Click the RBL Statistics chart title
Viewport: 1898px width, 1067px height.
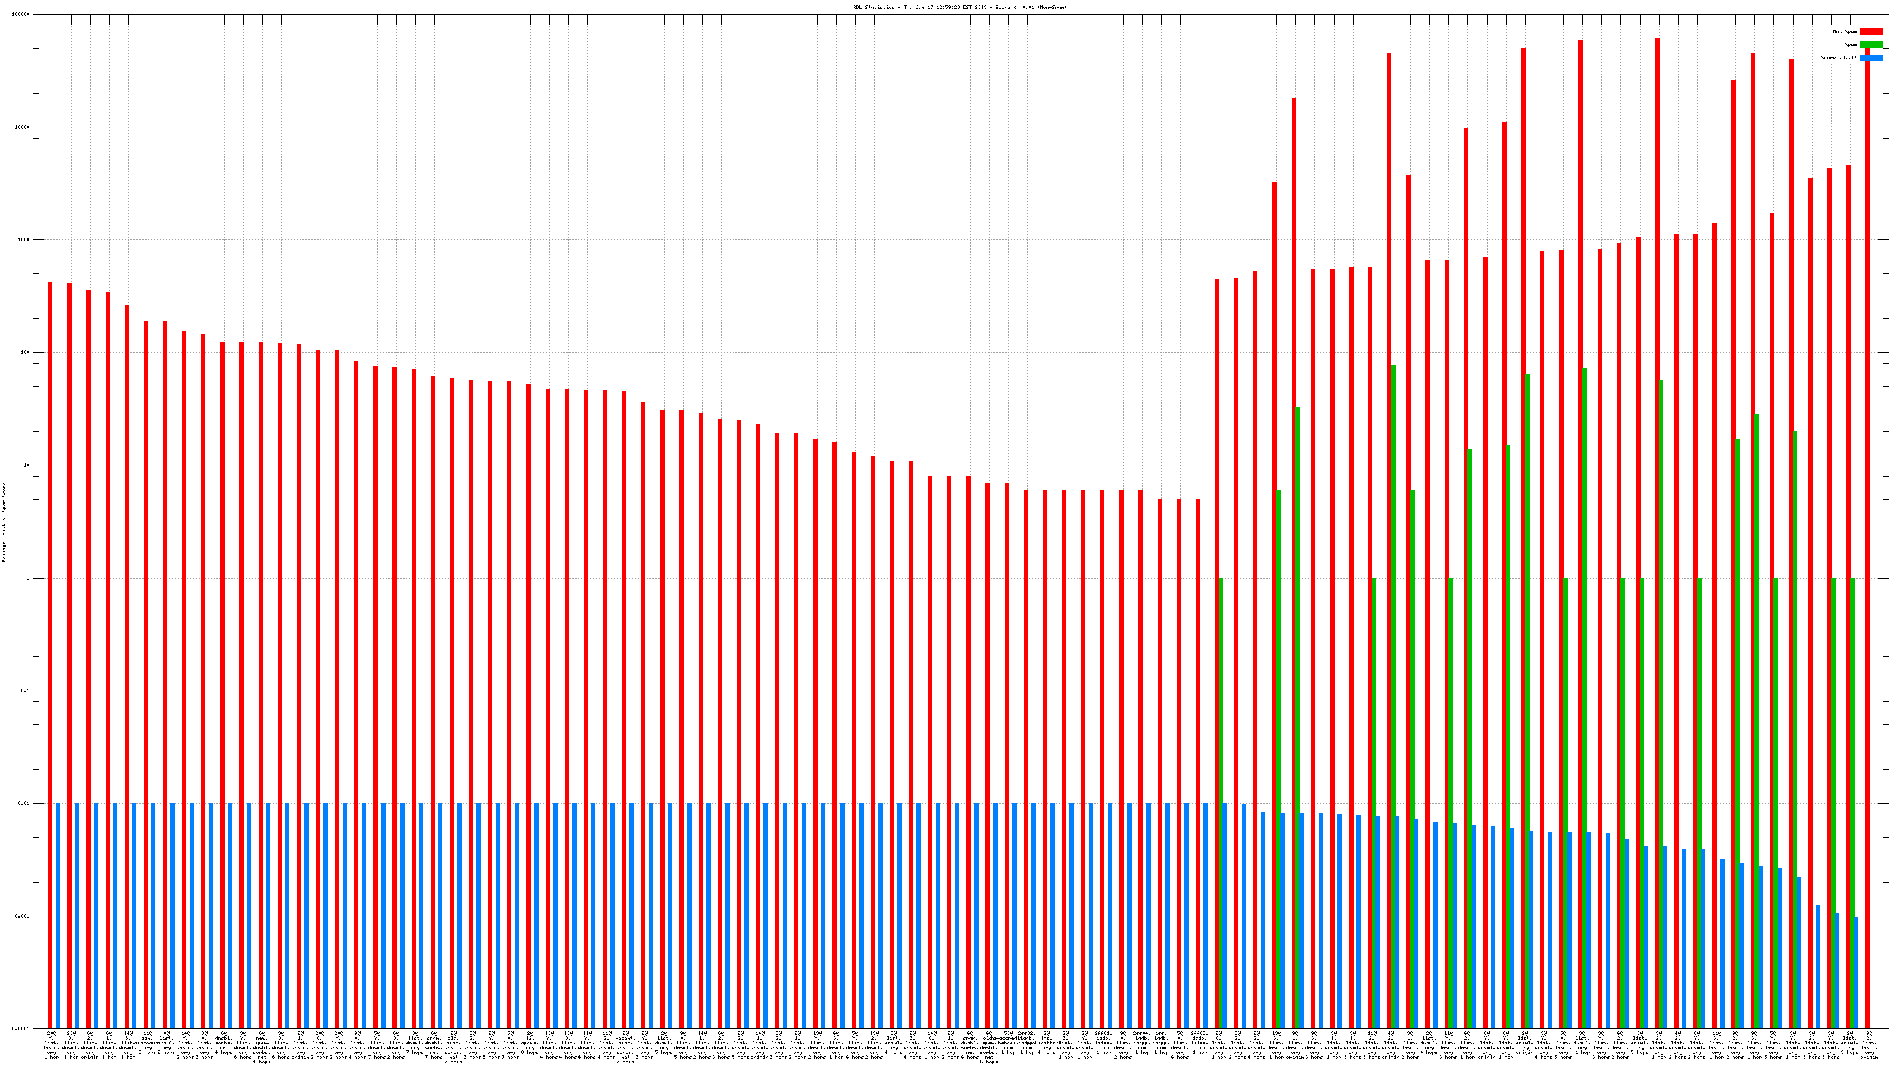coord(959,7)
